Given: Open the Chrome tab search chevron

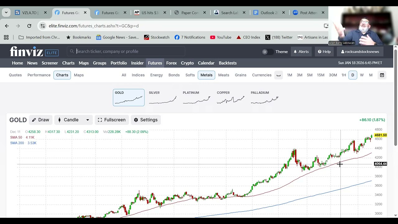Looking at the screenshot, I should [6, 13].
